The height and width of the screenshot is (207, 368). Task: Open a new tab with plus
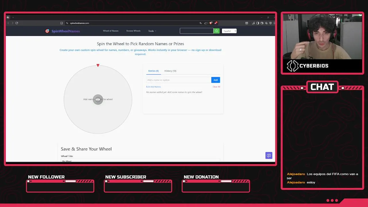13,17
